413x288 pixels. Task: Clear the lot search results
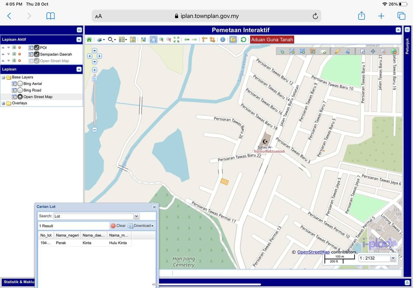click(118, 226)
